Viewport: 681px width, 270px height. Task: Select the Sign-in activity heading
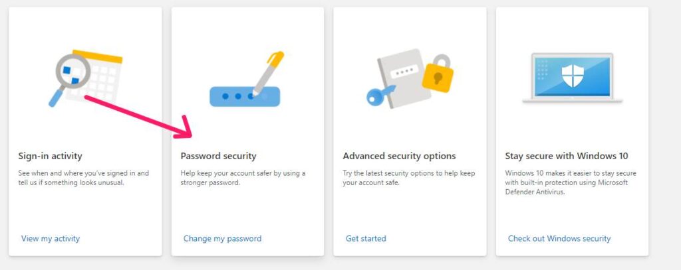51,156
